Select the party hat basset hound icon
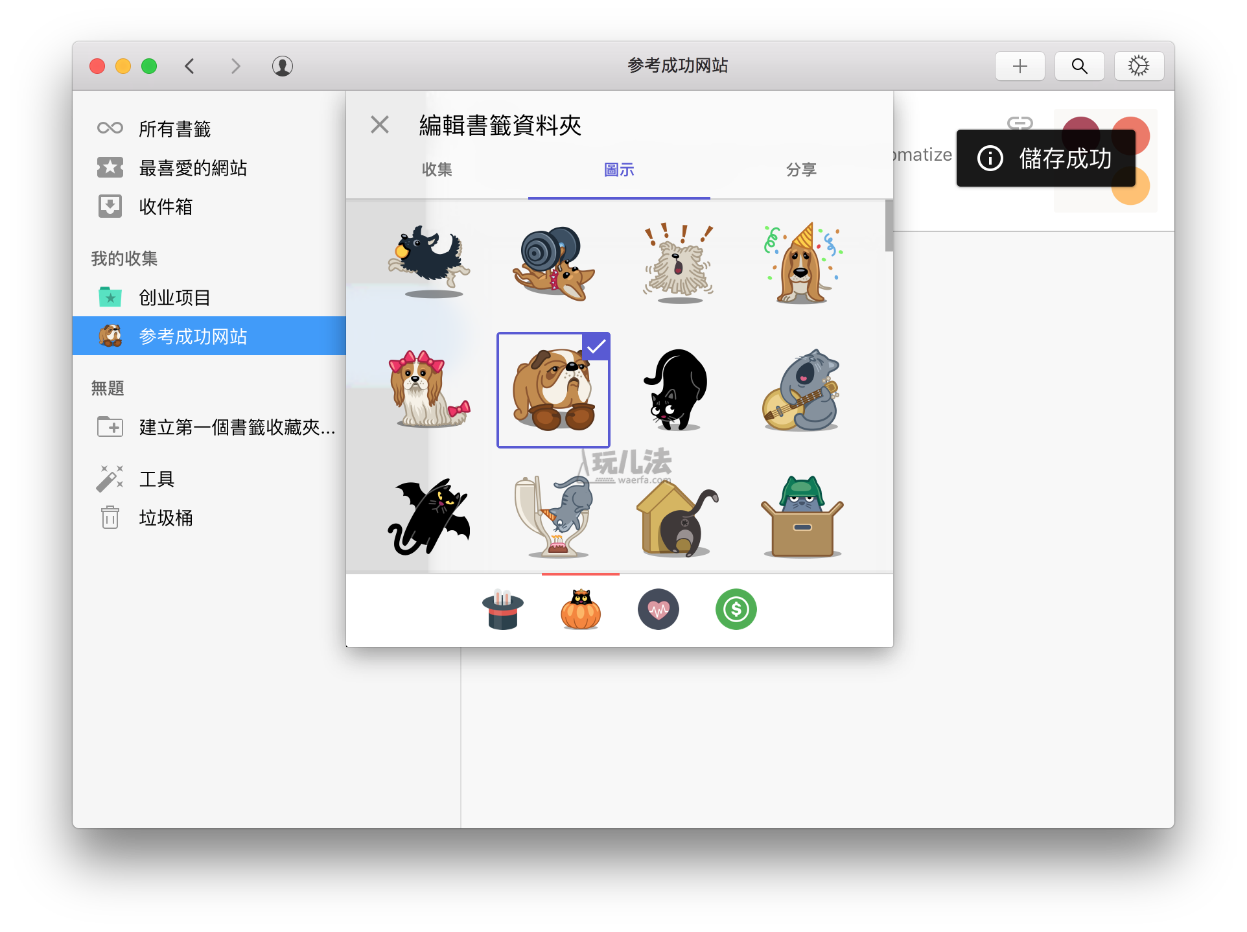The image size is (1247, 932). point(802,263)
